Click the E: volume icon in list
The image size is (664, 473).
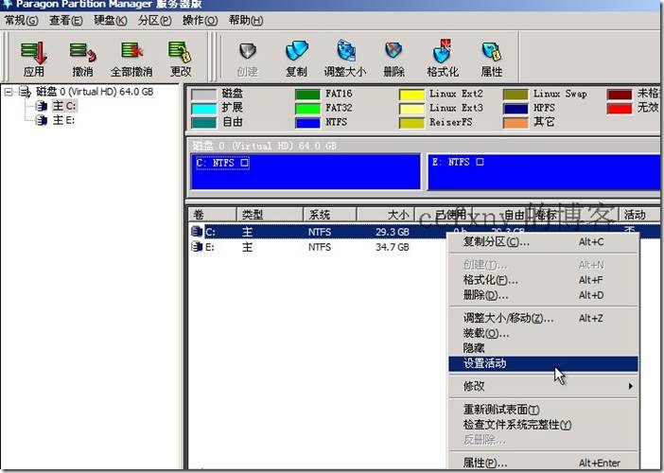click(x=197, y=247)
